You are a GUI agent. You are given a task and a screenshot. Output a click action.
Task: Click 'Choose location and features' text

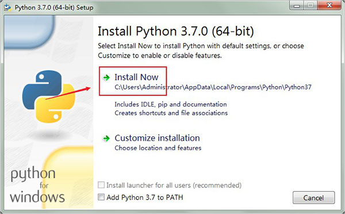(158, 148)
